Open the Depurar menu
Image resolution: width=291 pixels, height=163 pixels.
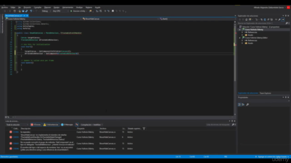point(47,7)
